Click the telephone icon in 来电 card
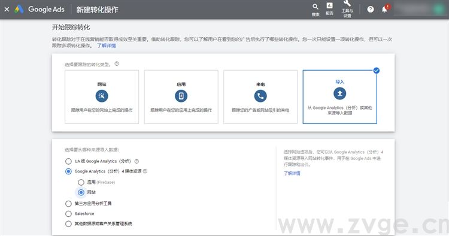The height and width of the screenshot is (236, 449). click(x=260, y=96)
